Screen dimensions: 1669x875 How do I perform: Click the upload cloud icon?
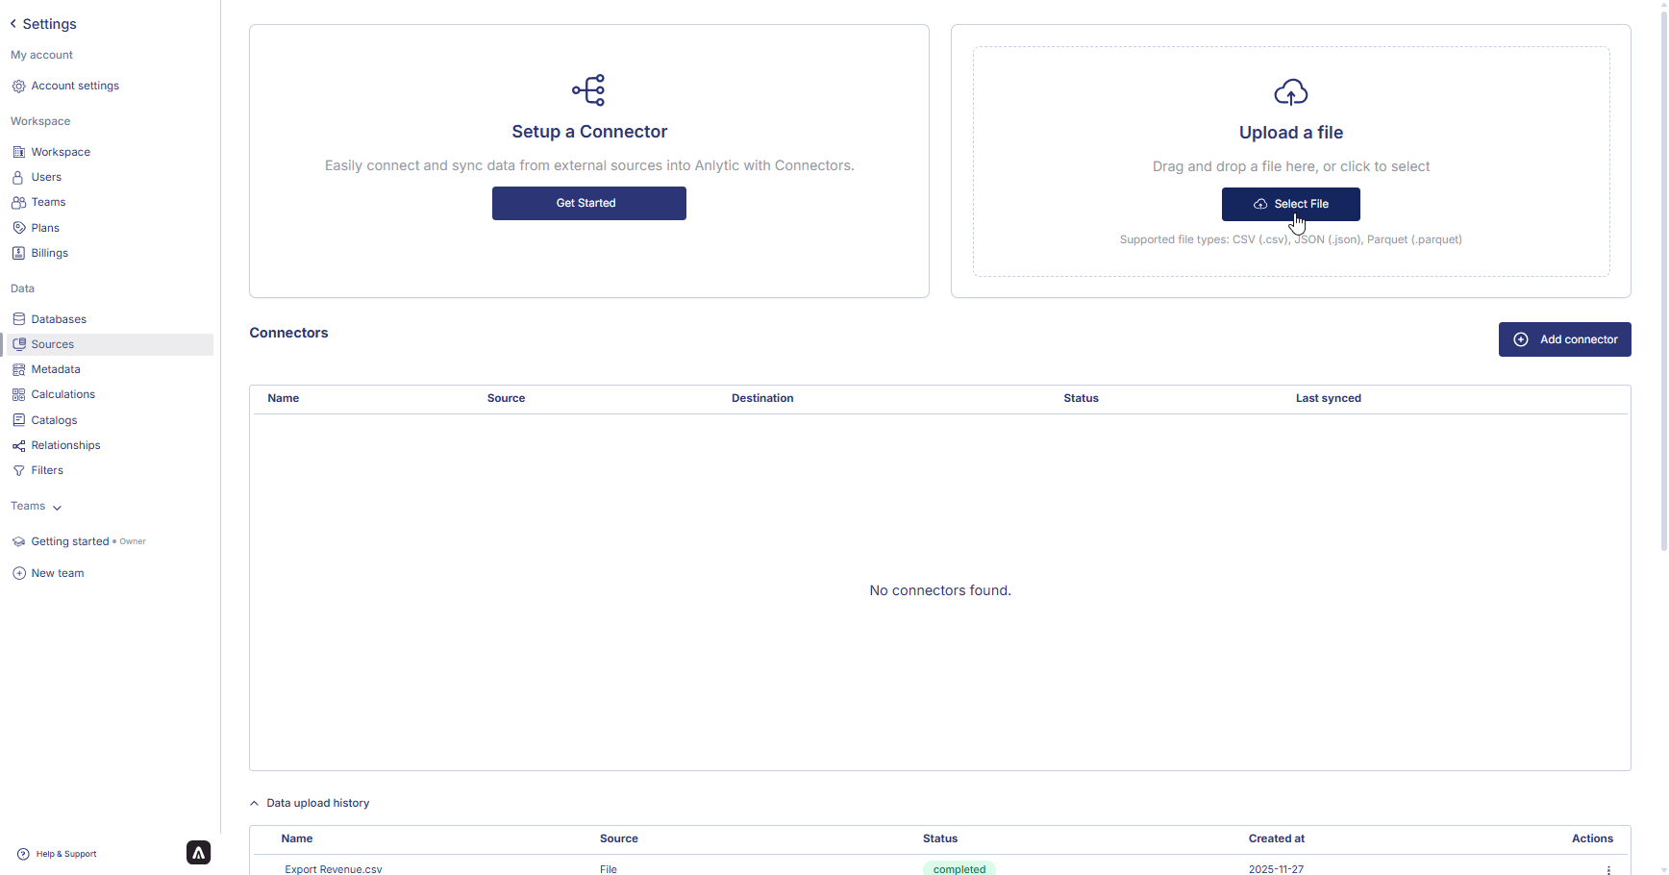1290,92
